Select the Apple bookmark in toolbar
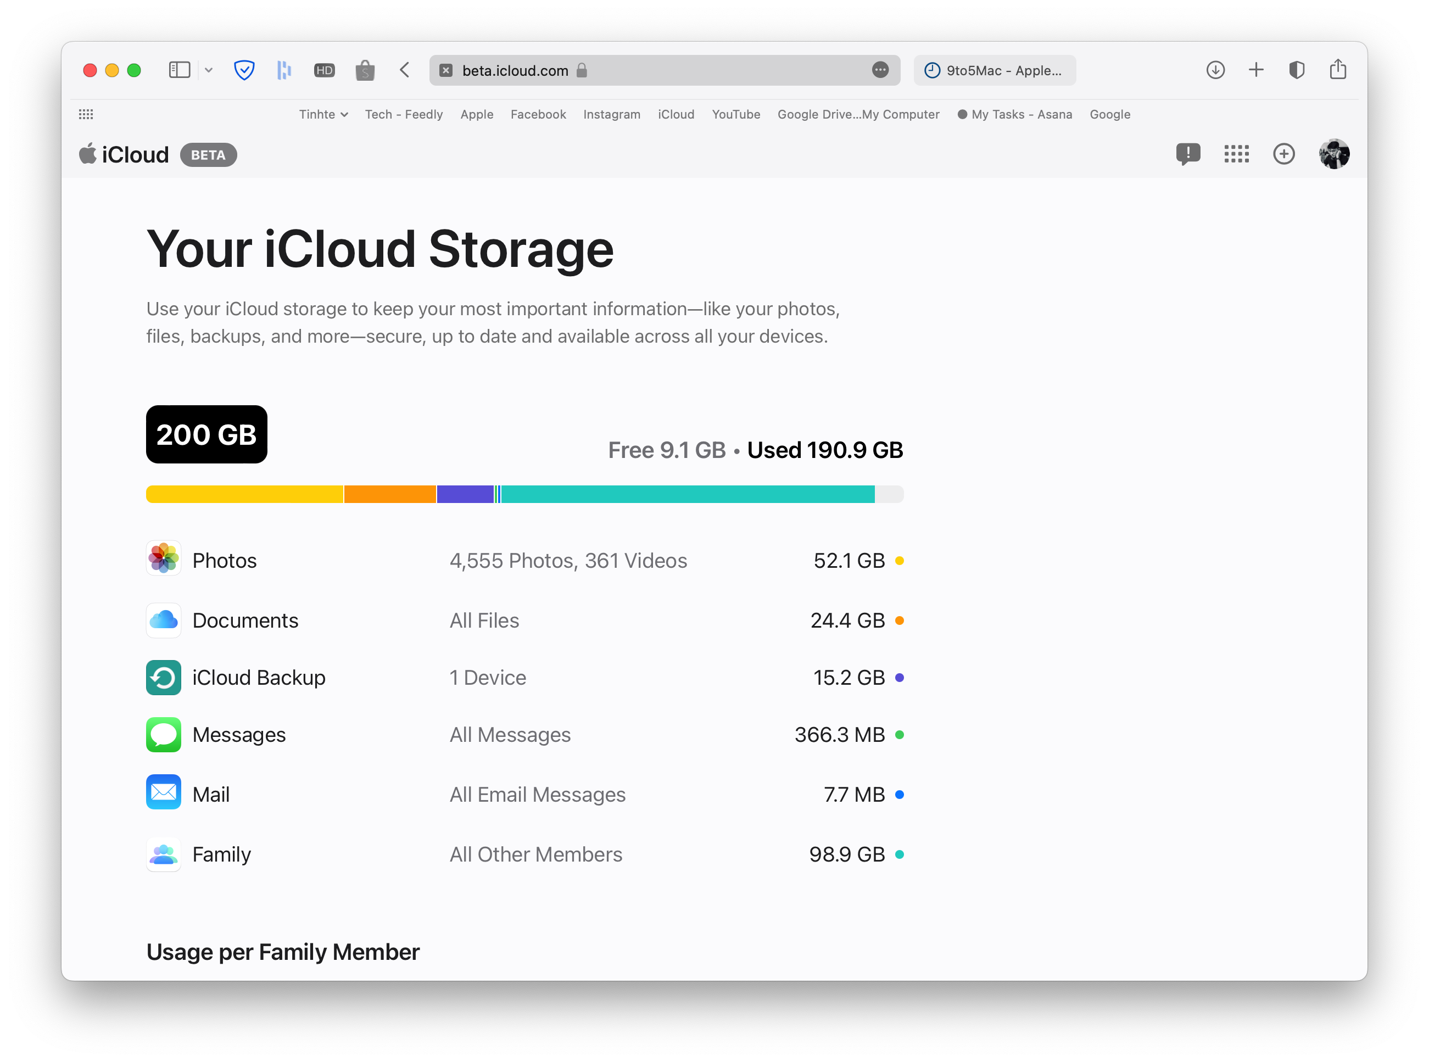 point(476,114)
